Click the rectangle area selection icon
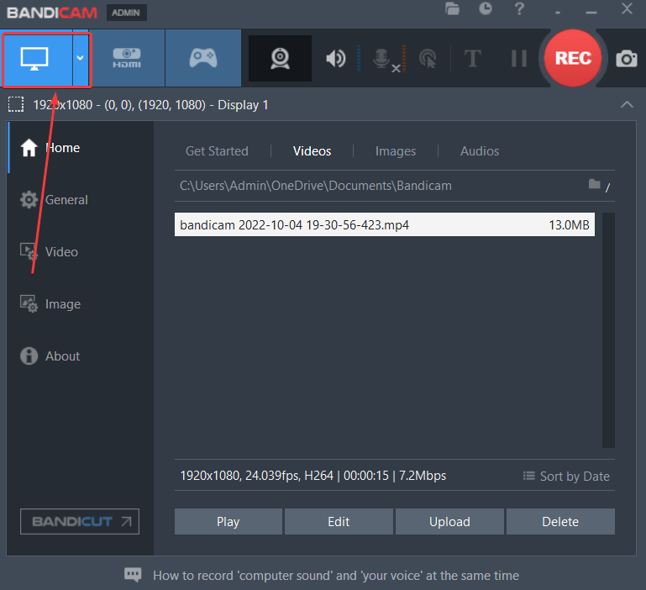646x590 pixels. [x=16, y=105]
